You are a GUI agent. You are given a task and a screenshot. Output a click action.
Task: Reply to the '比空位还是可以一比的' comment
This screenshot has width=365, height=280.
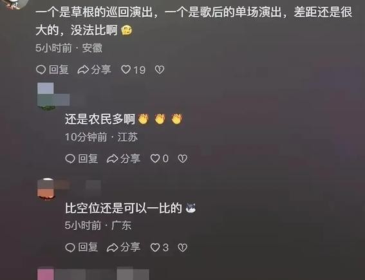point(82,247)
